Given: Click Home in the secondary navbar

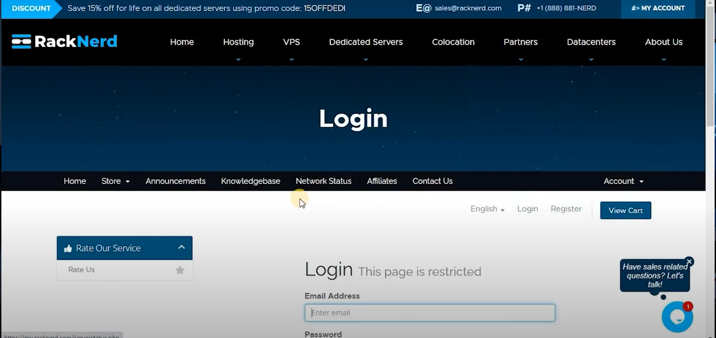Looking at the screenshot, I should (x=75, y=181).
